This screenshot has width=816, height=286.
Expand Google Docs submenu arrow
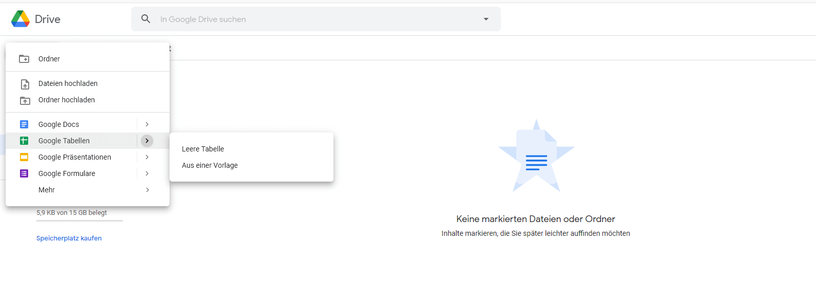point(147,124)
